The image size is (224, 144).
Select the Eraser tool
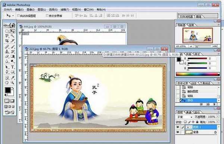point(7,56)
